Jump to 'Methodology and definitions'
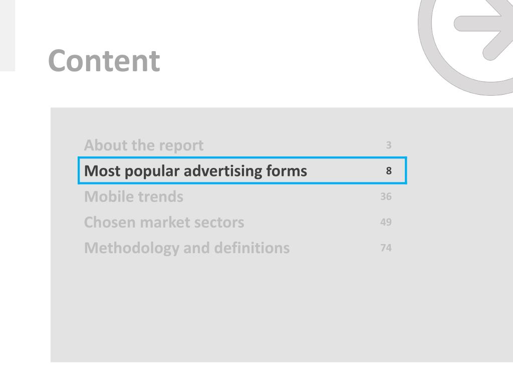The height and width of the screenshot is (385, 513). pyautogui.click(x=187, y=248)
